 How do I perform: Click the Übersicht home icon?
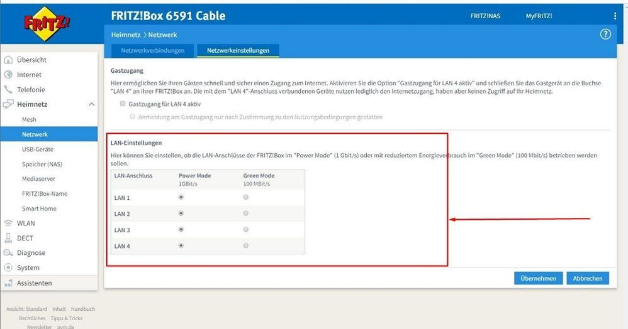coord(8,60)
